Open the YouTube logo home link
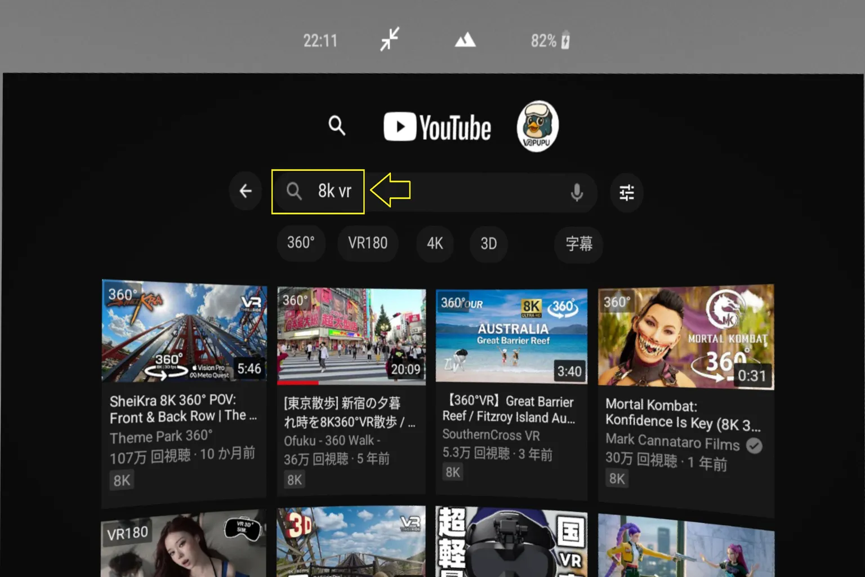This screenshot has height=577, width=865. tap(438, 127)
